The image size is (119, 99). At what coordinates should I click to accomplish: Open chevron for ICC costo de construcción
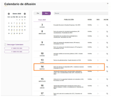tap(98, 93)
